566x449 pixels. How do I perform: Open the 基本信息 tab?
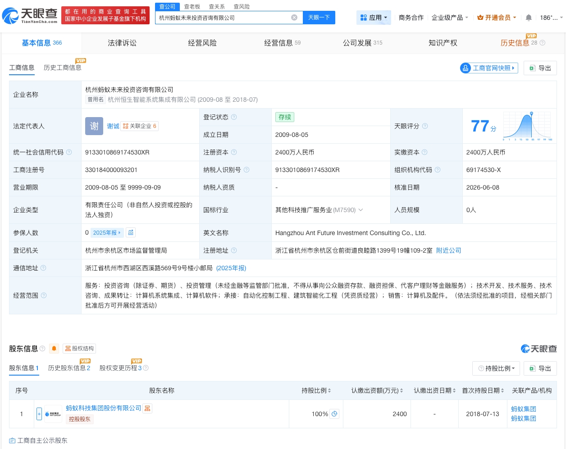(42, 43)
